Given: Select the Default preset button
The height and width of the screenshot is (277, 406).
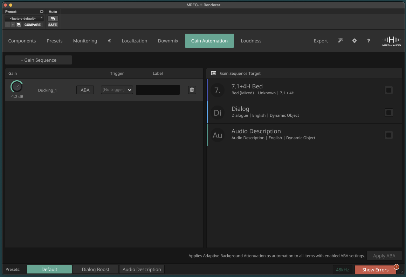Looking at the screenshot, I should click(49, 270).
